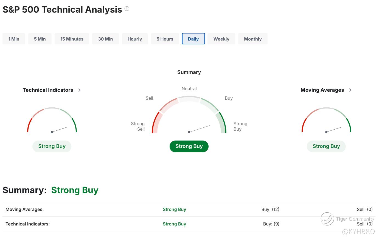Click the central Summary gauge needle

click(199, 129)
